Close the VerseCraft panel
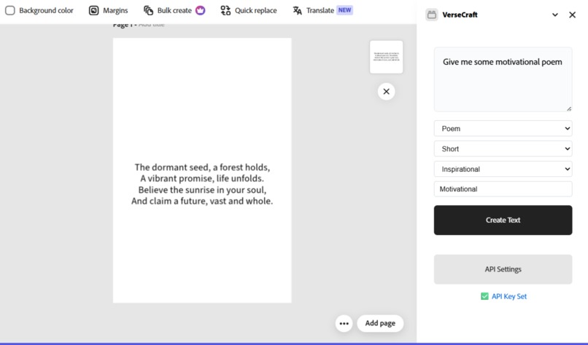 coord(572,15)
